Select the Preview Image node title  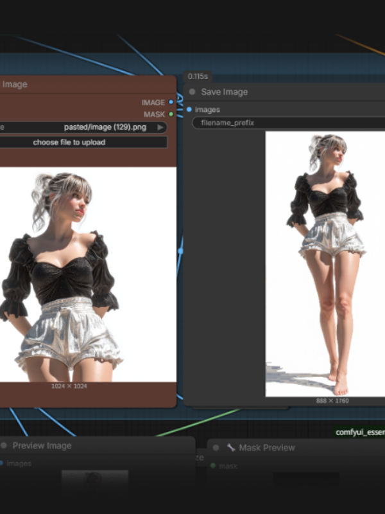[x=42, y=445]
